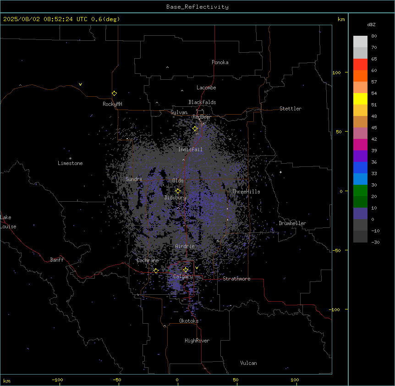
Task: Click the Innisfail label
Action: [x=190, y=149]
